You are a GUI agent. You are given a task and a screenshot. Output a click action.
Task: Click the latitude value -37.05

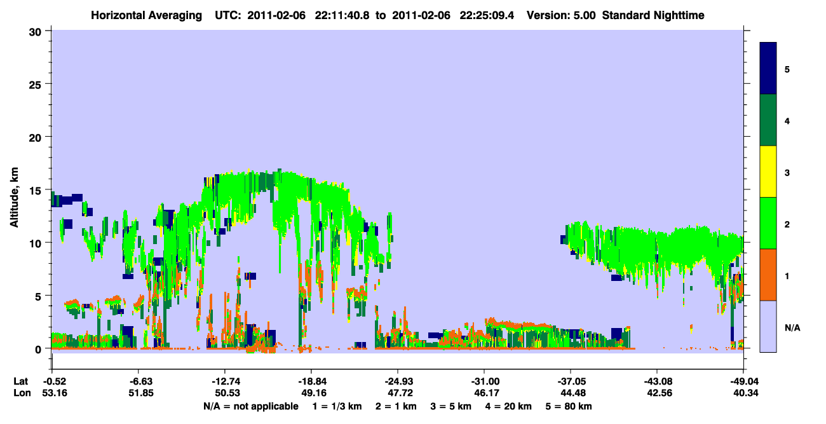571,381
